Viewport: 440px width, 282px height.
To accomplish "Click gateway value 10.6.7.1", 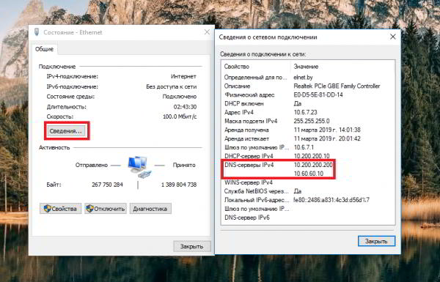I will pyautogui.click(x=304, y=147).
